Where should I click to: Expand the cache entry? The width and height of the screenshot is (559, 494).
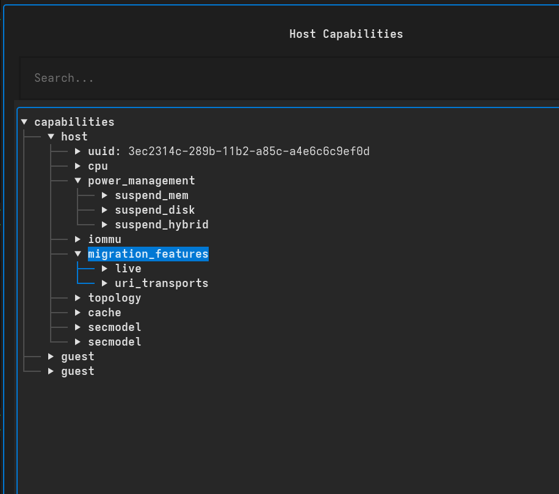click(78, 312)
